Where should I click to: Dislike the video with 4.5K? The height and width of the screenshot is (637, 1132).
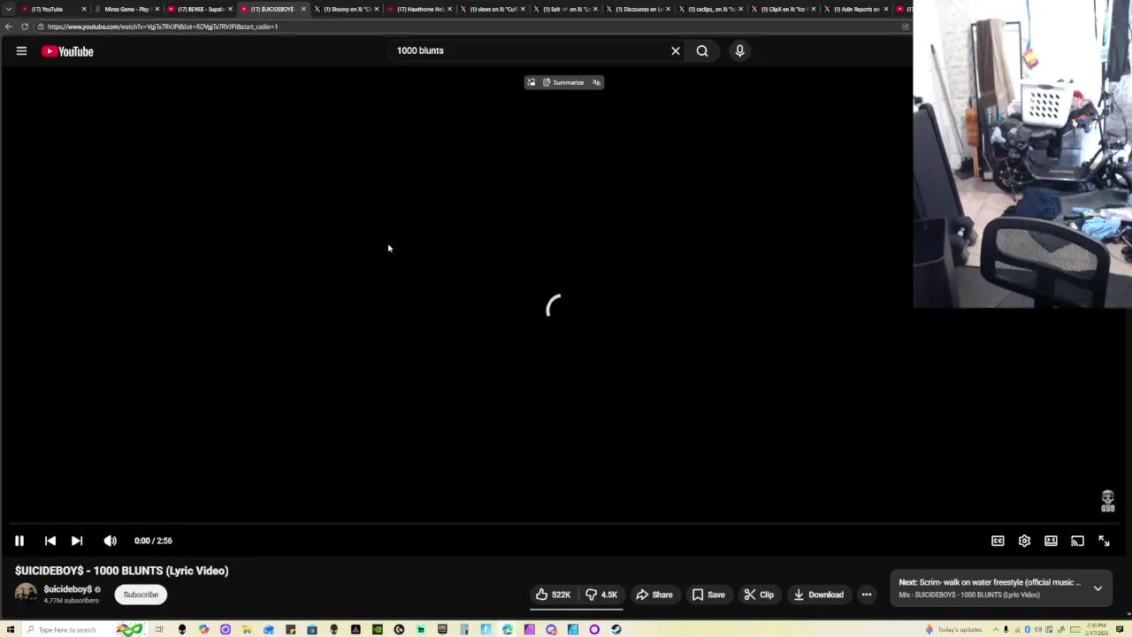tap(601, 595)
